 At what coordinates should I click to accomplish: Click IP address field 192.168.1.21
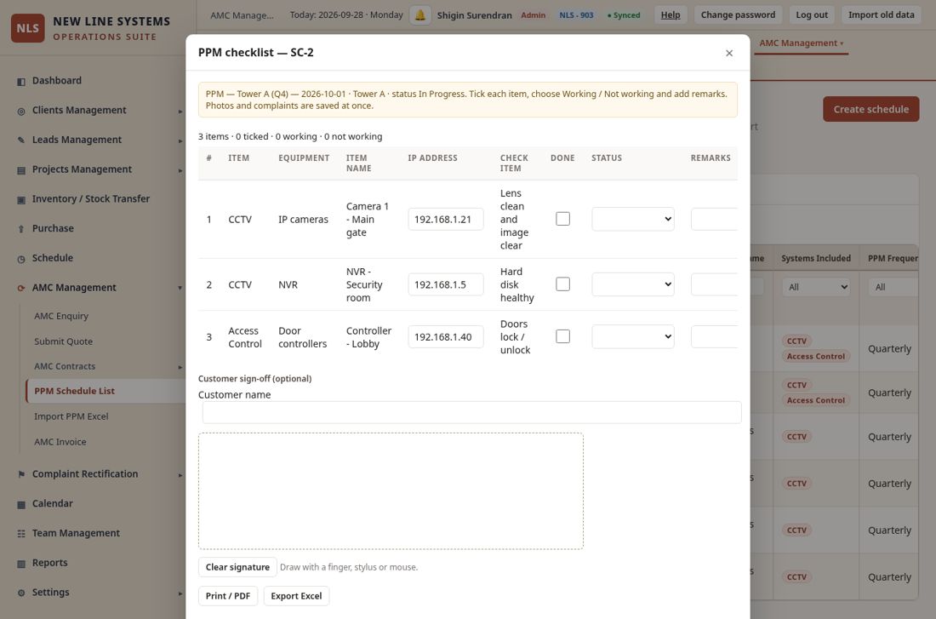(445, 220)
